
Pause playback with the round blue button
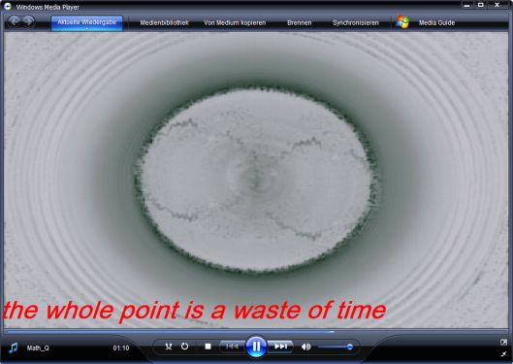256,347
